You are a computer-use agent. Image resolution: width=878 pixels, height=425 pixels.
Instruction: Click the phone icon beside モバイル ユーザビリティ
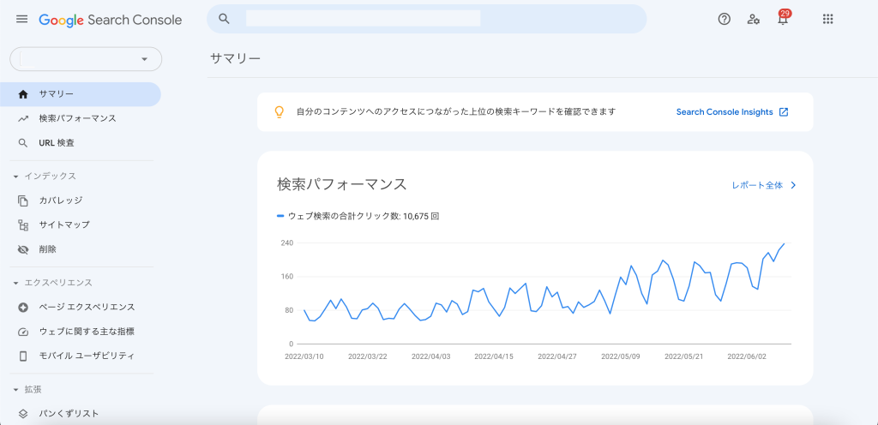(23, 356)
